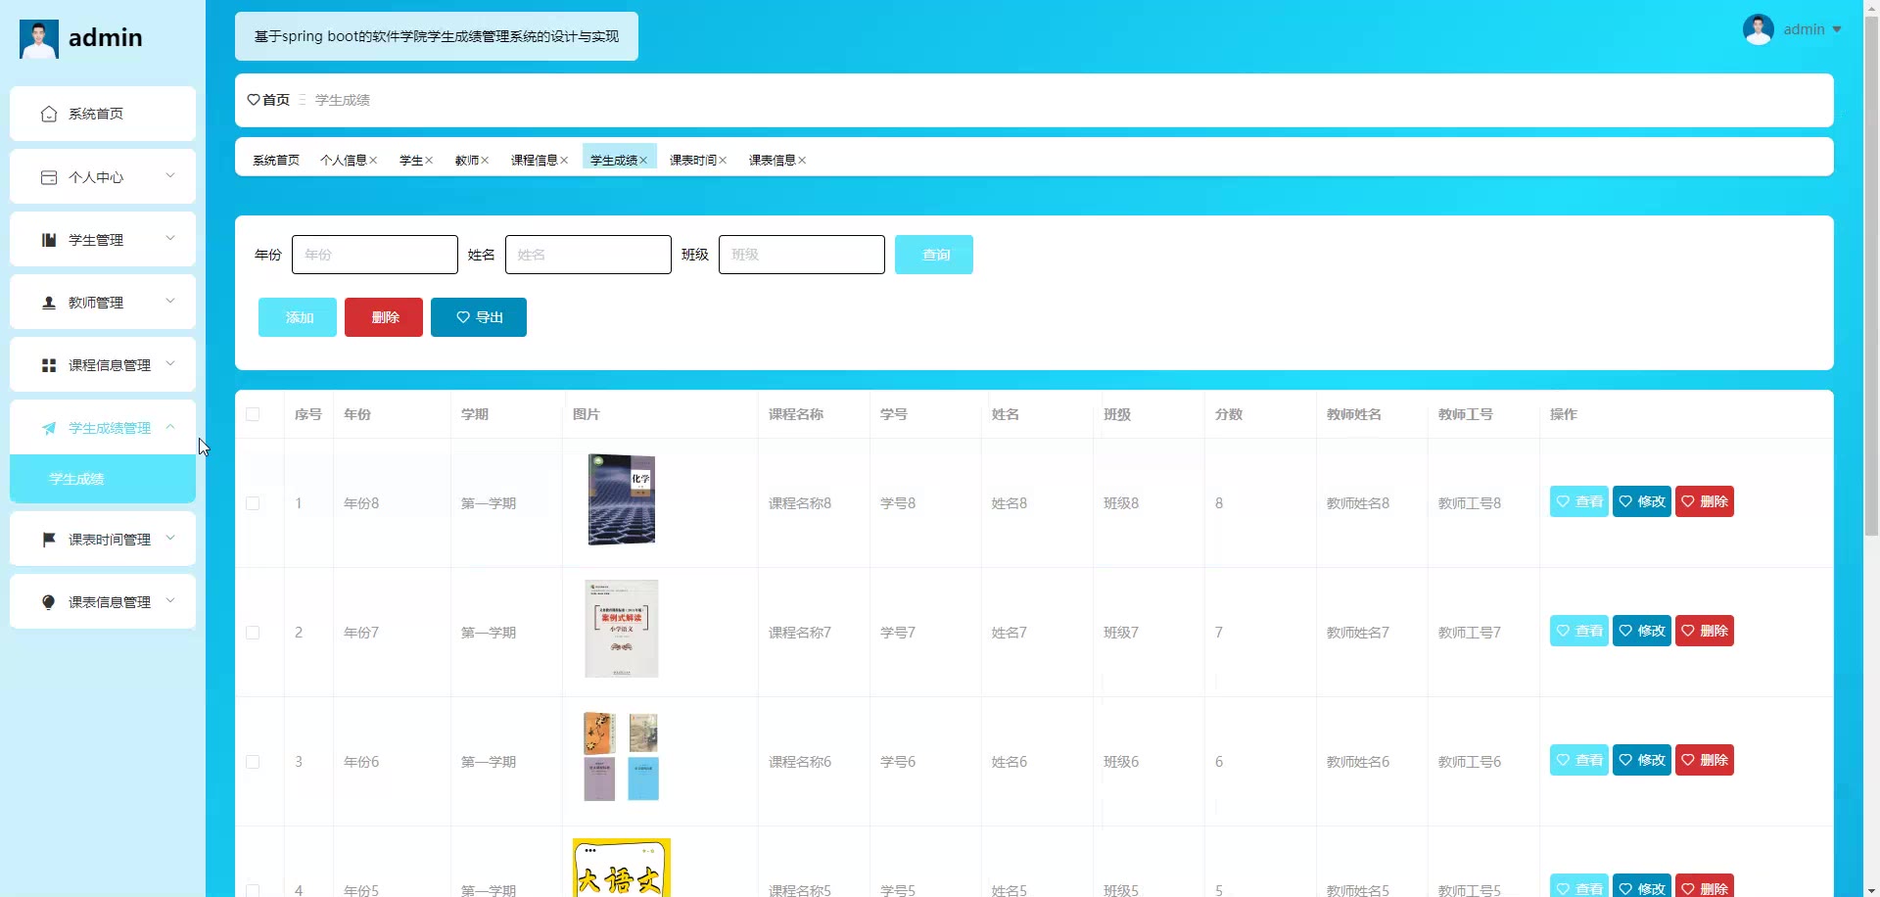Close the 教师 tab with its x
Viewport: 1880px width, 897px height.
(x=485, y=161)
